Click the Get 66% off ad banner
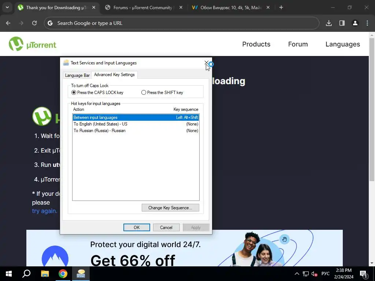375x281 pixels. (185, 248)
